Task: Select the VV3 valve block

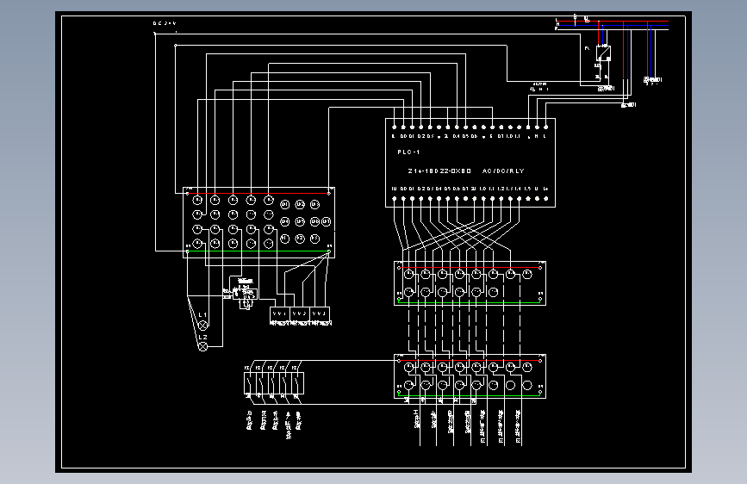Action: [321, 314]
